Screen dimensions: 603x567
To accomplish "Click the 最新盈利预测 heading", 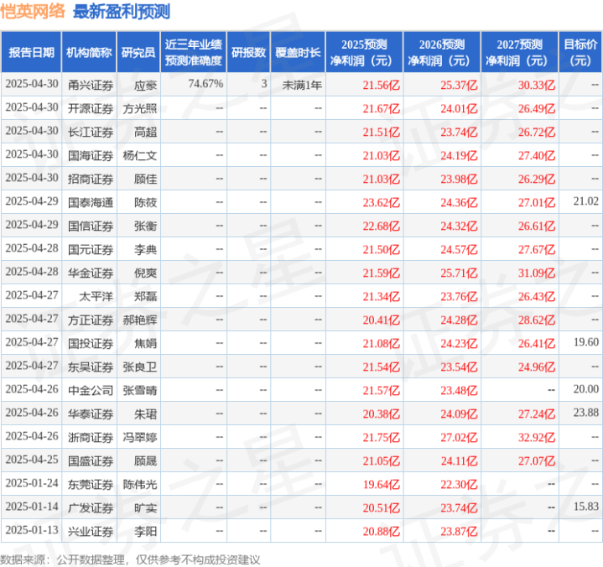I will click(122, 11).
